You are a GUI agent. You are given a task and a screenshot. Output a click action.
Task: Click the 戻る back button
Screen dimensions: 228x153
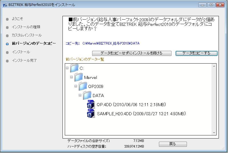tap(173, 144)
